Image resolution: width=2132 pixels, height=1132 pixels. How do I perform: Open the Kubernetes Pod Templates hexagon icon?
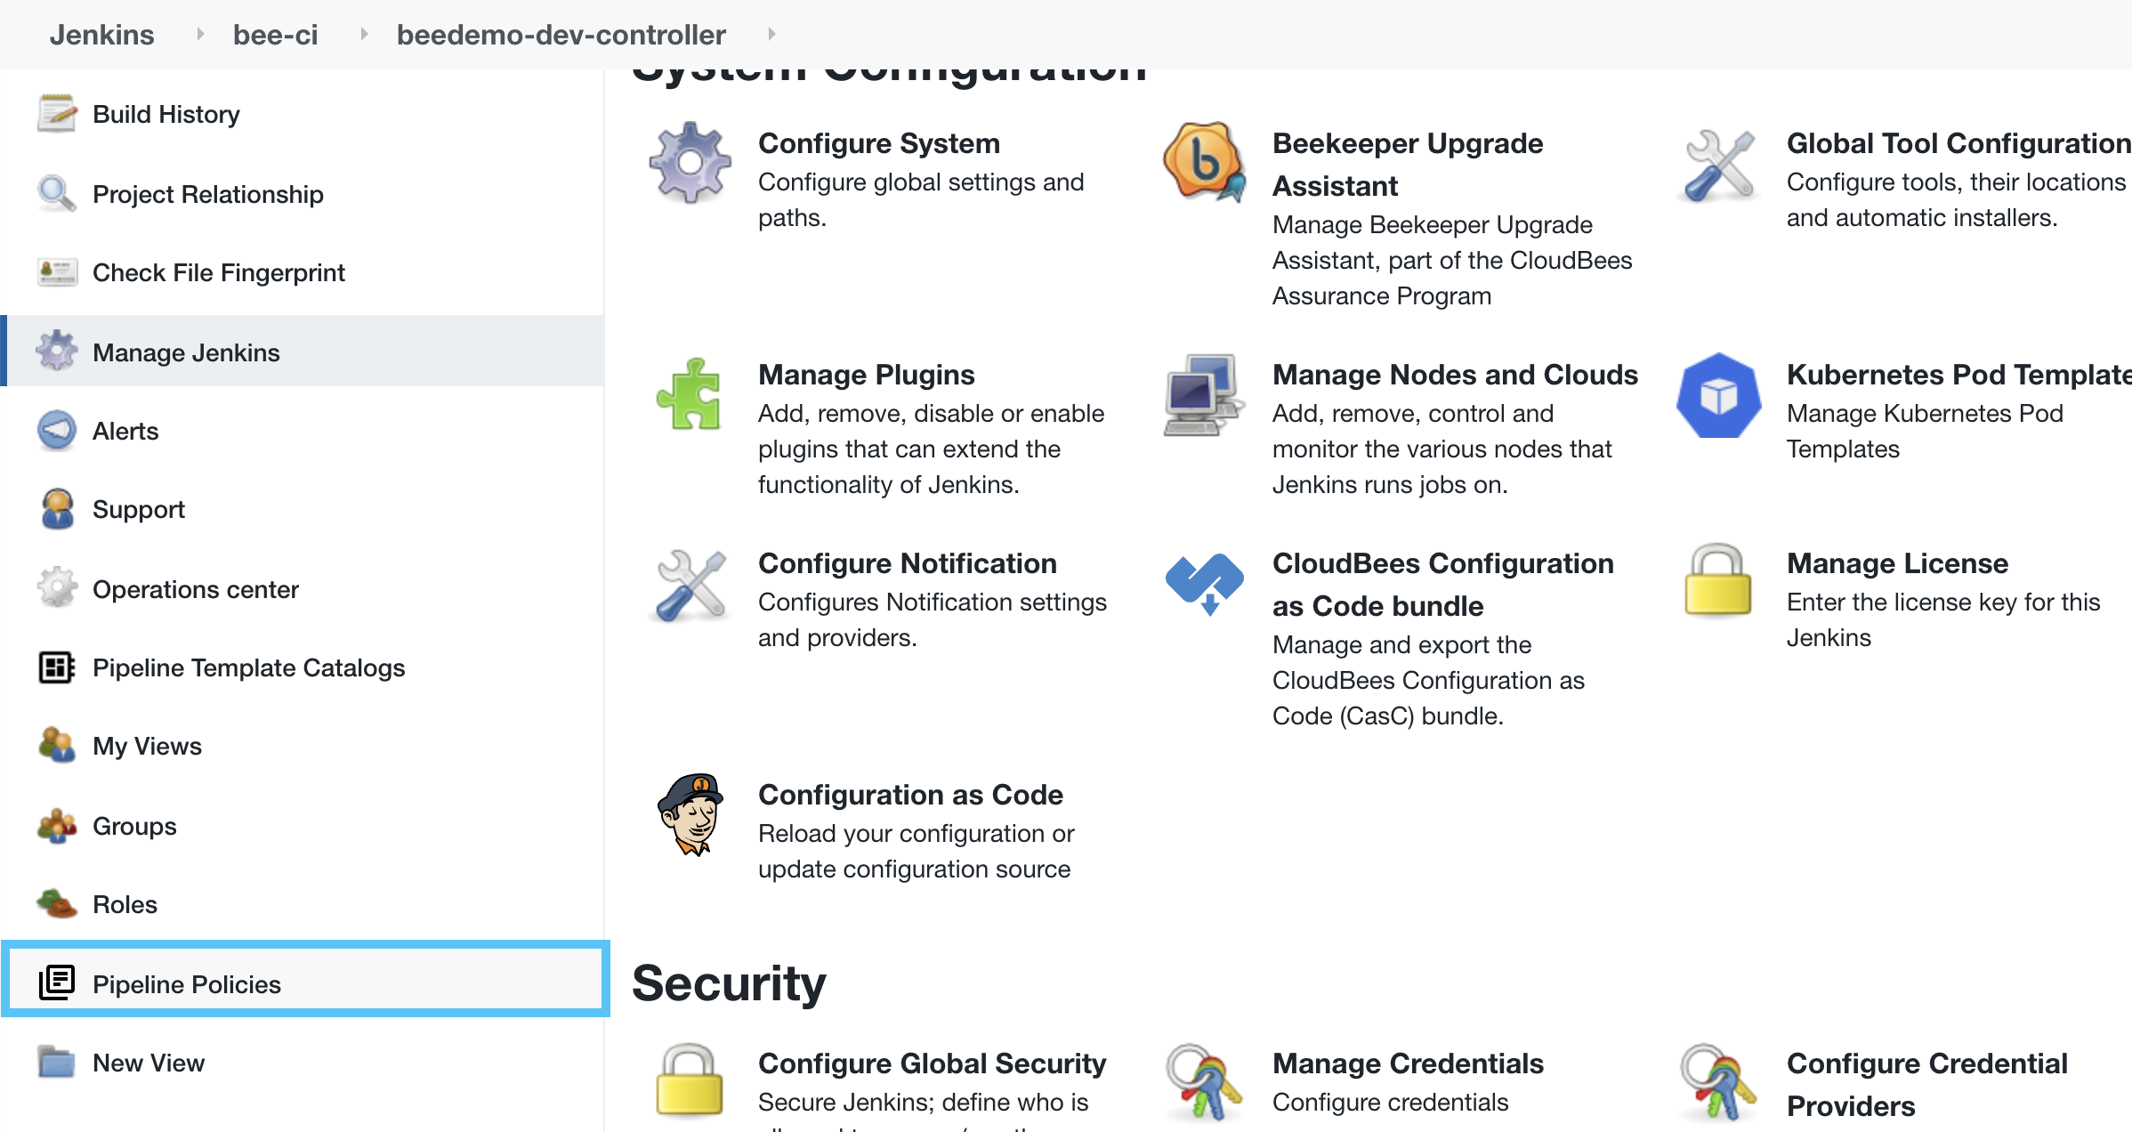1718,395
